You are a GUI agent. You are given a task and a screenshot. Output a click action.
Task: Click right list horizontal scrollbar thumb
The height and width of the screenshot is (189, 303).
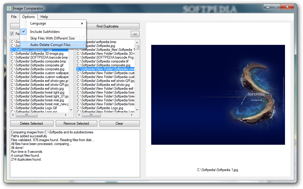91,115
